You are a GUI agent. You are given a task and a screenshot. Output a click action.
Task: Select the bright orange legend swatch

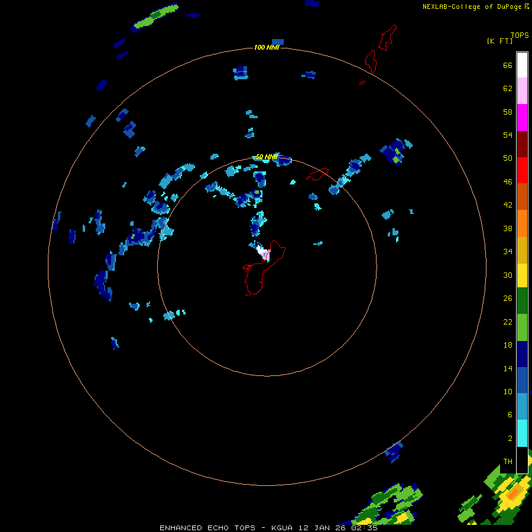click(522, 223)
